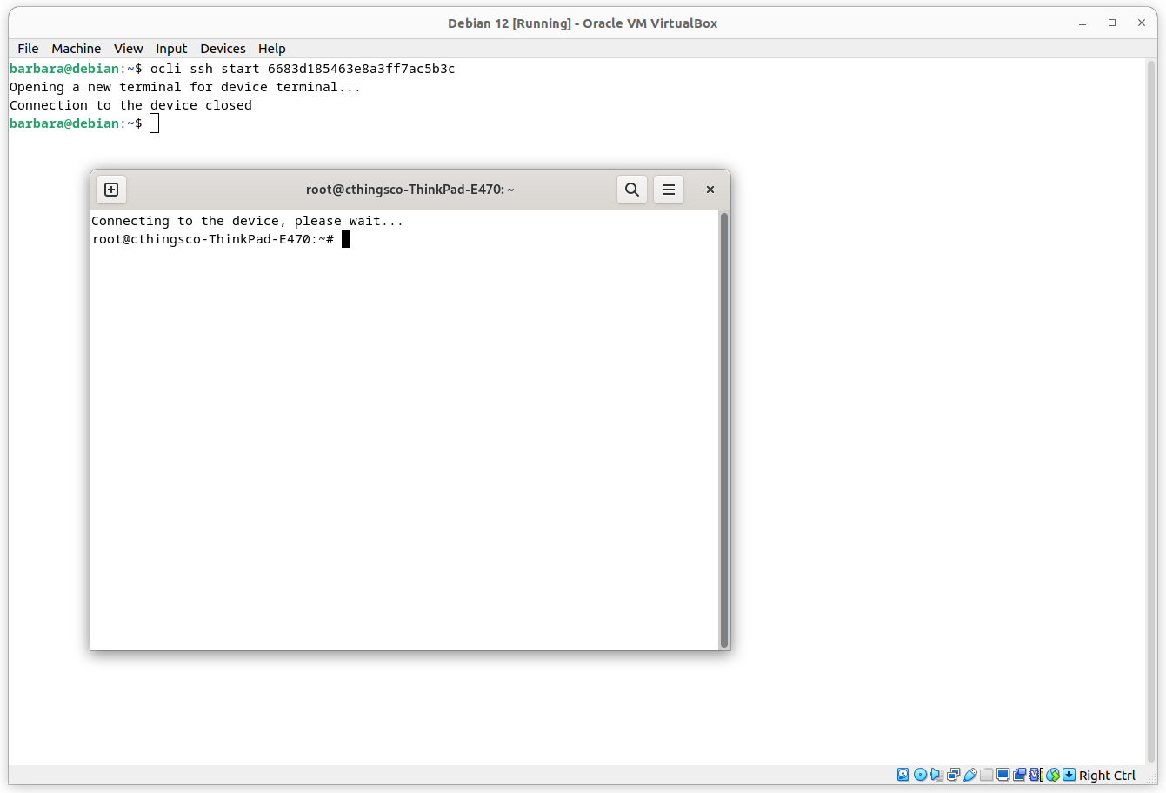Open the Machine menu
This screenshot has height=793, width=1166.
pyautogui.click(x=76, y=48)
